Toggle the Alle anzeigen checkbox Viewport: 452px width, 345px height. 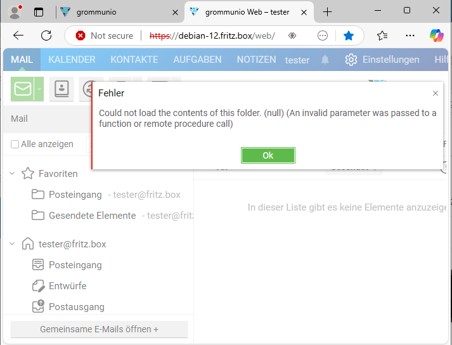point(15,144)
